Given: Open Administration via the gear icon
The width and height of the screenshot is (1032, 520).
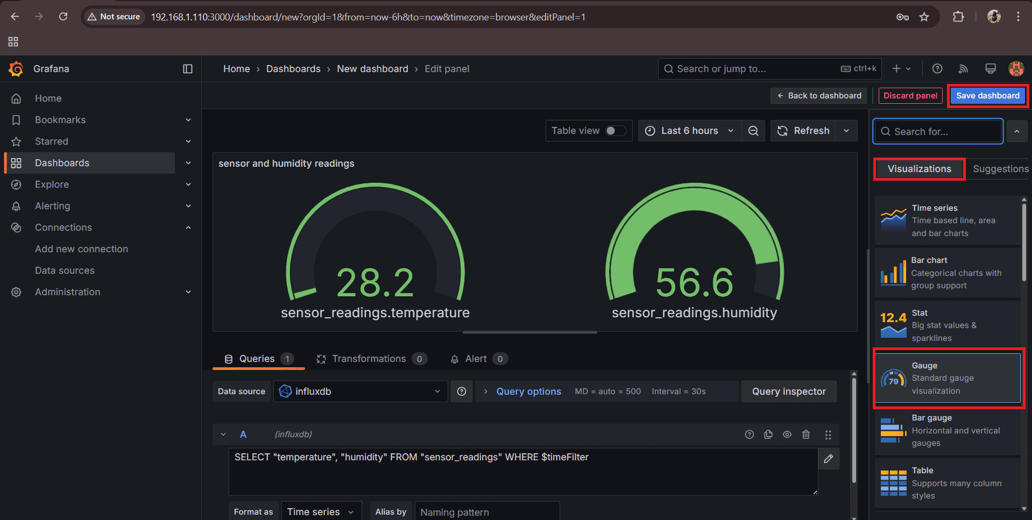Looking at the screenshot, I should coord(16,291).
